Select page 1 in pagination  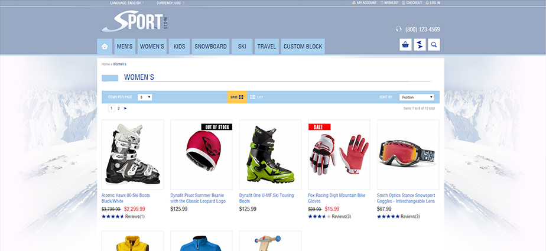pos(112,108)
